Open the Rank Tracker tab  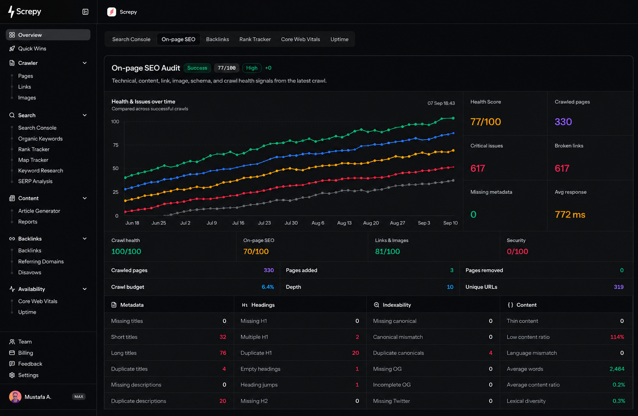click(255, 39)
